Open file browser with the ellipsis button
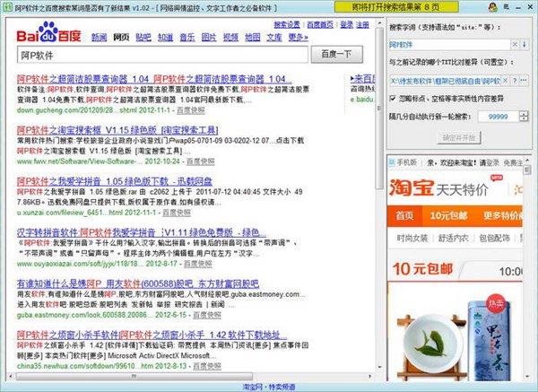 (x=524, y=81)
